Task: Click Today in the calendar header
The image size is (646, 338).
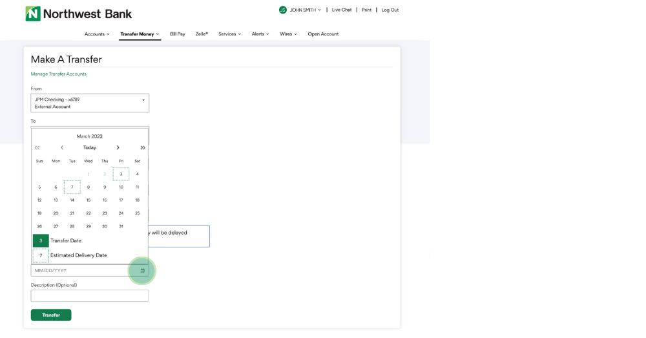Action: coord(90,148)
